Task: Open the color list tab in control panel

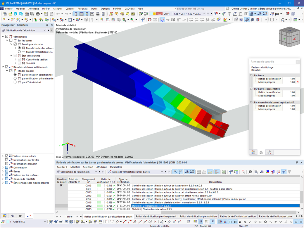Action: (253, 152)
